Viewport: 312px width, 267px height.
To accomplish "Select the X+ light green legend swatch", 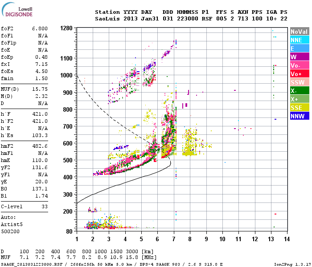I will coord(300,99).
